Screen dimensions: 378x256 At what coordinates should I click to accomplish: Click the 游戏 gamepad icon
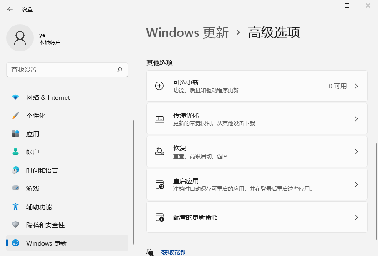[15, 188]
